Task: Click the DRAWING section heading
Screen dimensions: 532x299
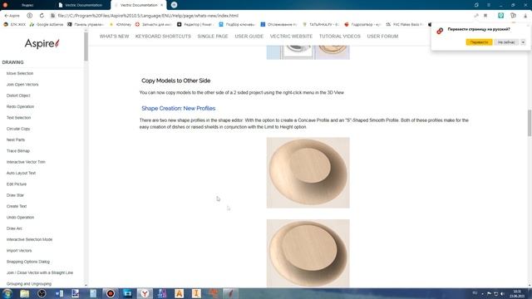Action: pyautogui.click(x=13, y=62)
